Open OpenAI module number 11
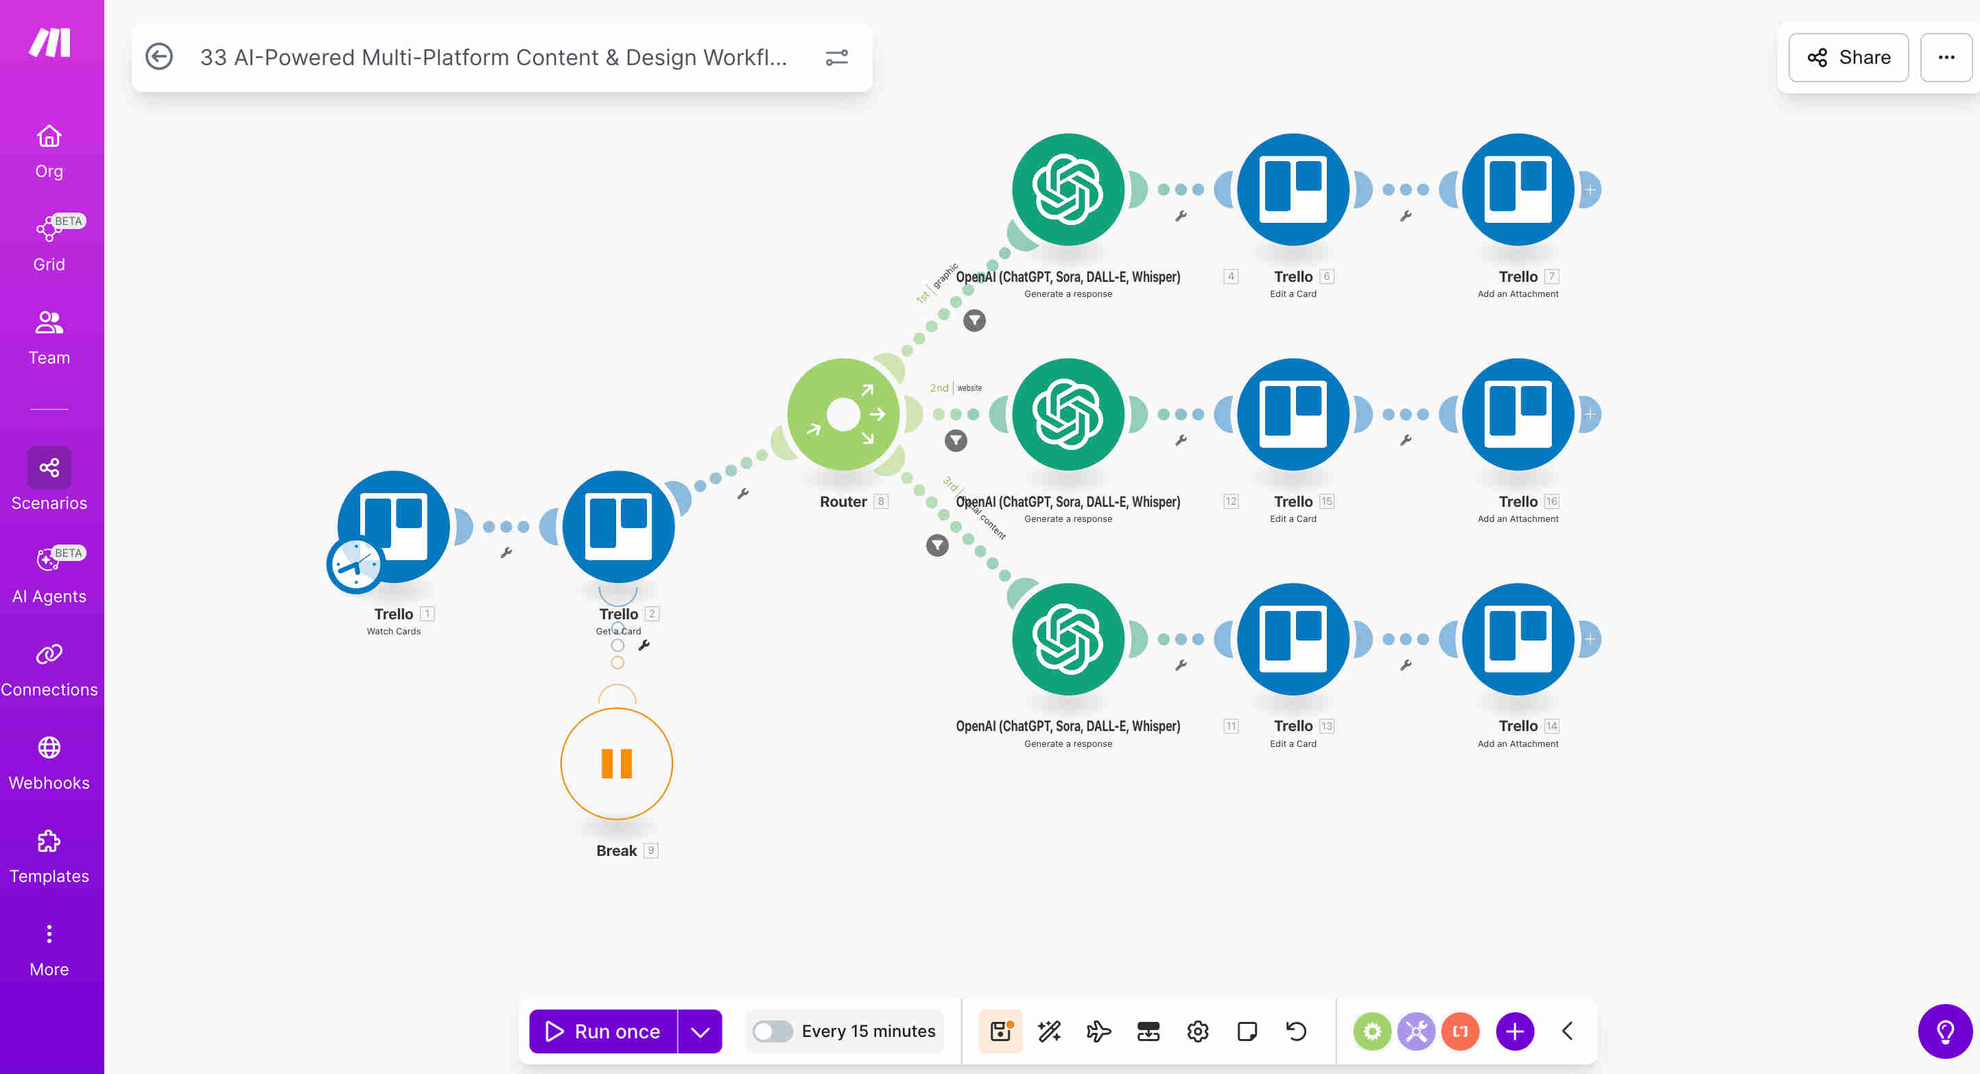Image resolution: width=1980 pixels, height=1074 pixels. pos(1068,639)
